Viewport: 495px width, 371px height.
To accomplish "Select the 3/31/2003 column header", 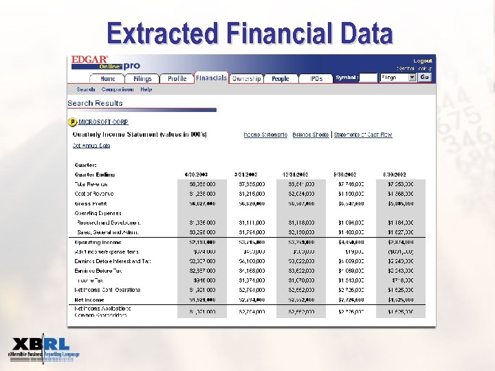I will pyautogui.click(x=246, y=175).
